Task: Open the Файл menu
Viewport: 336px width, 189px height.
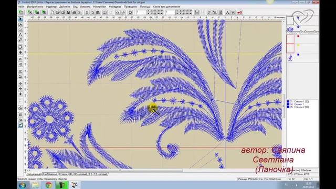Action: (x=21, y=7)
